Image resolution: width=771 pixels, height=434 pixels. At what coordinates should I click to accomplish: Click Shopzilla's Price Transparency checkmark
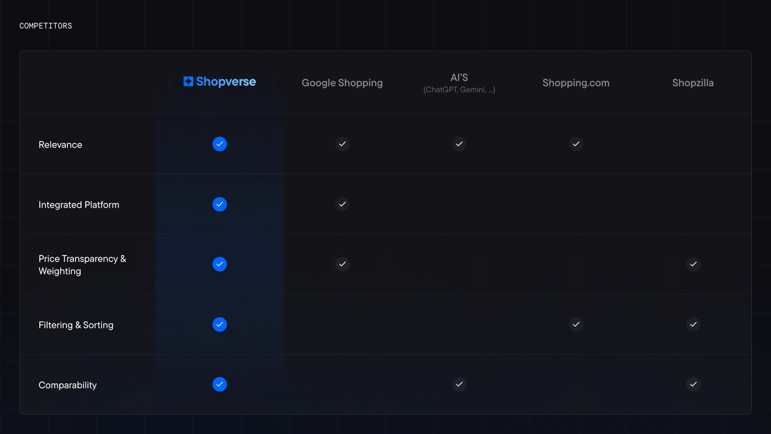[693, 264]
